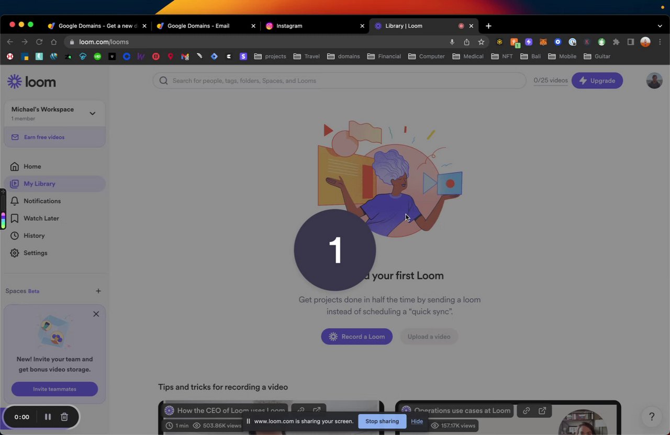Close the Library | Loom tab
This screenshot has width=670, height=435.
pyautogui.click(x=471, y=26)
